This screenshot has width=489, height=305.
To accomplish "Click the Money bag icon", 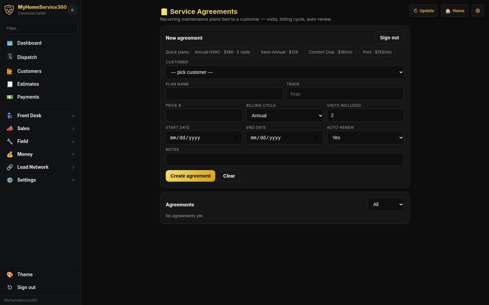I will click(x=10, y=154).
